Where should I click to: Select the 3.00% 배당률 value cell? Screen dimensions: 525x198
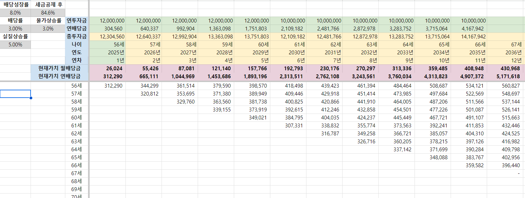coord(15,28)
